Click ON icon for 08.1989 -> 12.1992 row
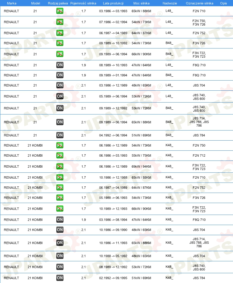Viewport: 233px width, 283px height. pos(60,267)
